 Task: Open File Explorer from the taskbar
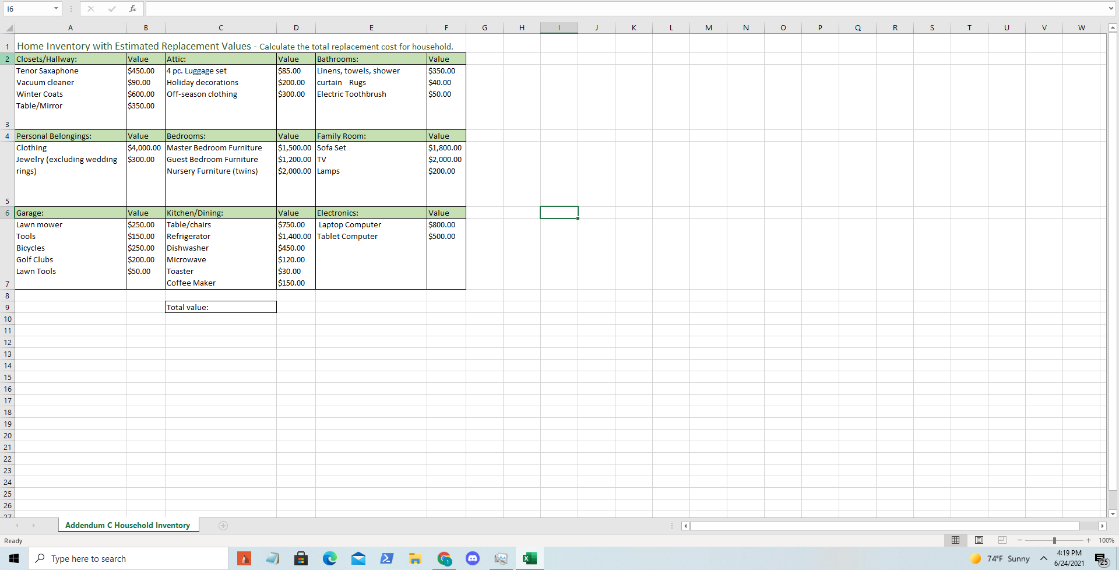click(415, 558)
